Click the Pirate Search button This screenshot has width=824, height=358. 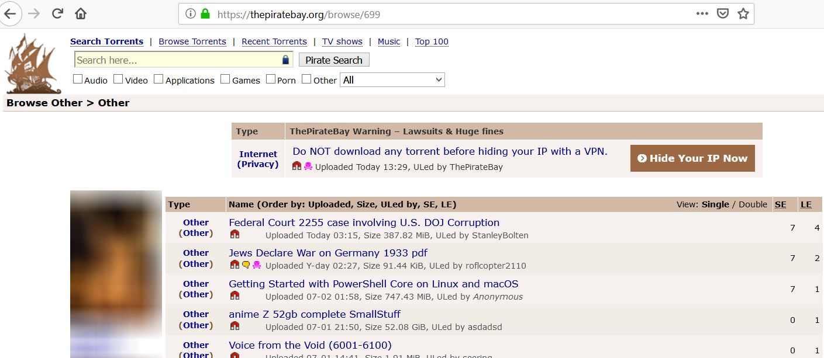pos(334,60)
